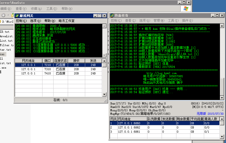This screenshot has height=143, width=226.
Task: Open Explorer 工具(T) menu
Action: click(x=52, y=9)
